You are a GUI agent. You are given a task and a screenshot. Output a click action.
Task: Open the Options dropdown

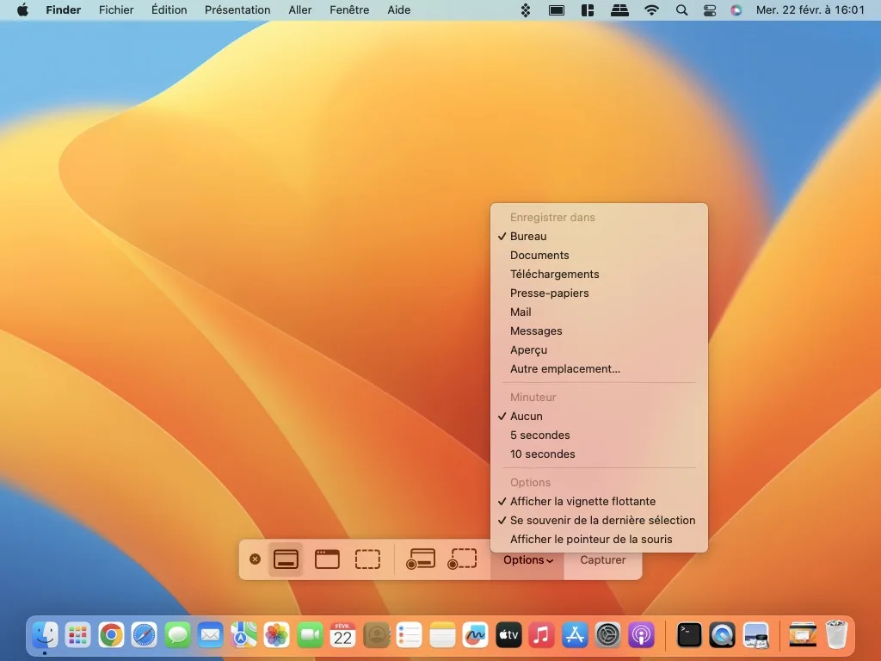pyautogui.click(x=527, y=559)
